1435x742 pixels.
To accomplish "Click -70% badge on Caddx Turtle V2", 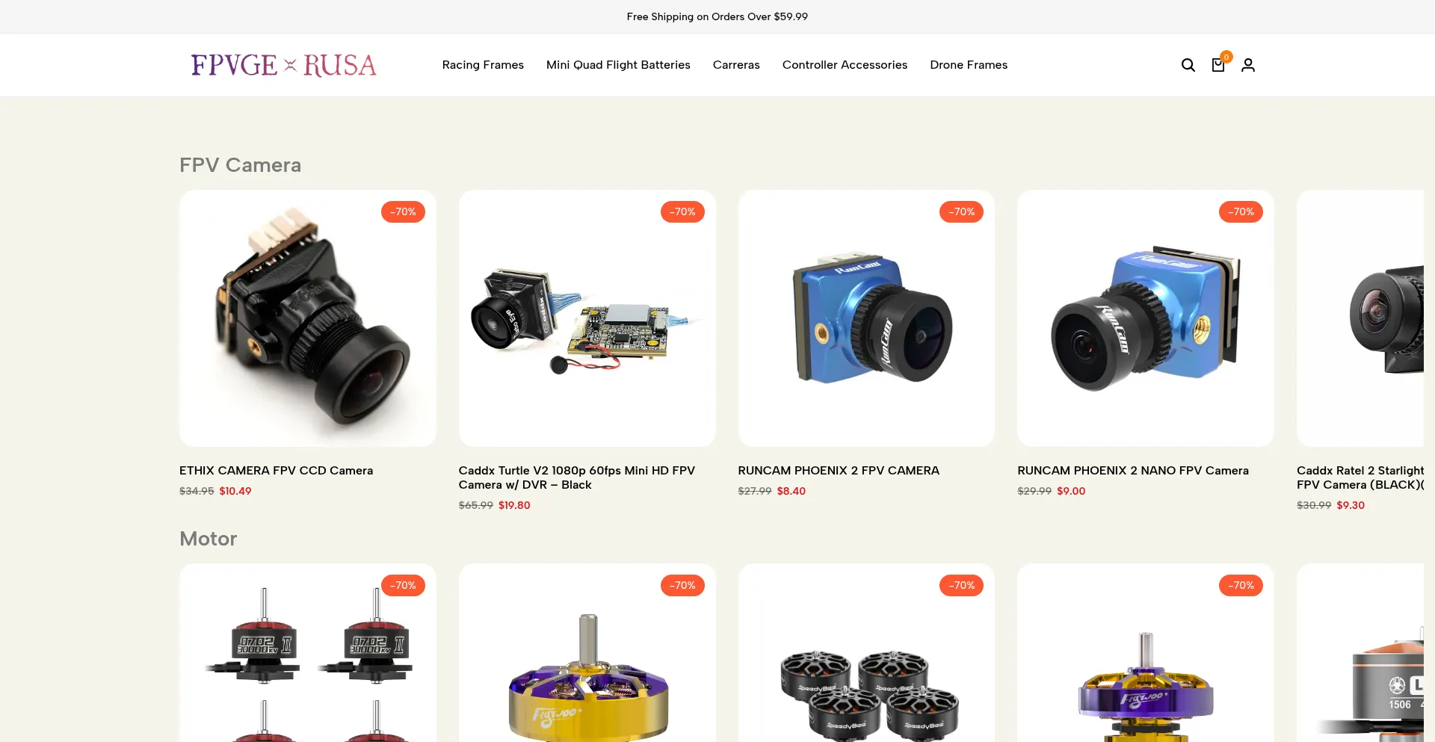I will pos(682,212).
